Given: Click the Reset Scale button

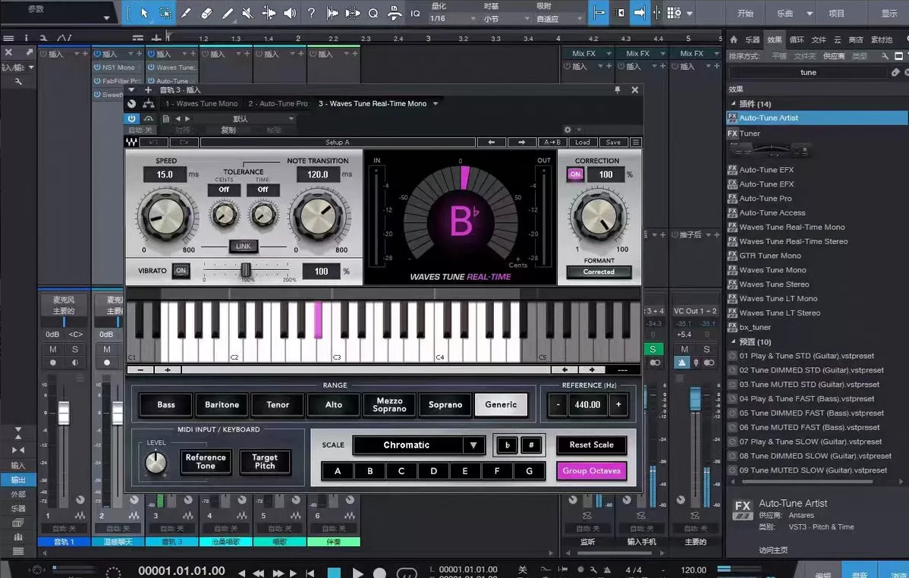Looking at the screenshot, I should click(591, 444).
